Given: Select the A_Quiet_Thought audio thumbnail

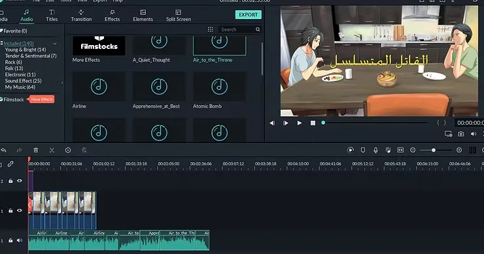Looking at the screenshot, I should (159, 45).
